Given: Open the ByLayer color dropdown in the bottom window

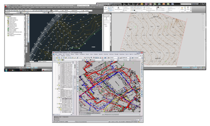Looking at the screenshot, I should pyautogui.click(x=96, y=60).
